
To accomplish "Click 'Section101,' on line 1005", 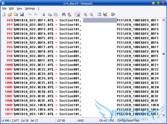I will tap(70, 87).
